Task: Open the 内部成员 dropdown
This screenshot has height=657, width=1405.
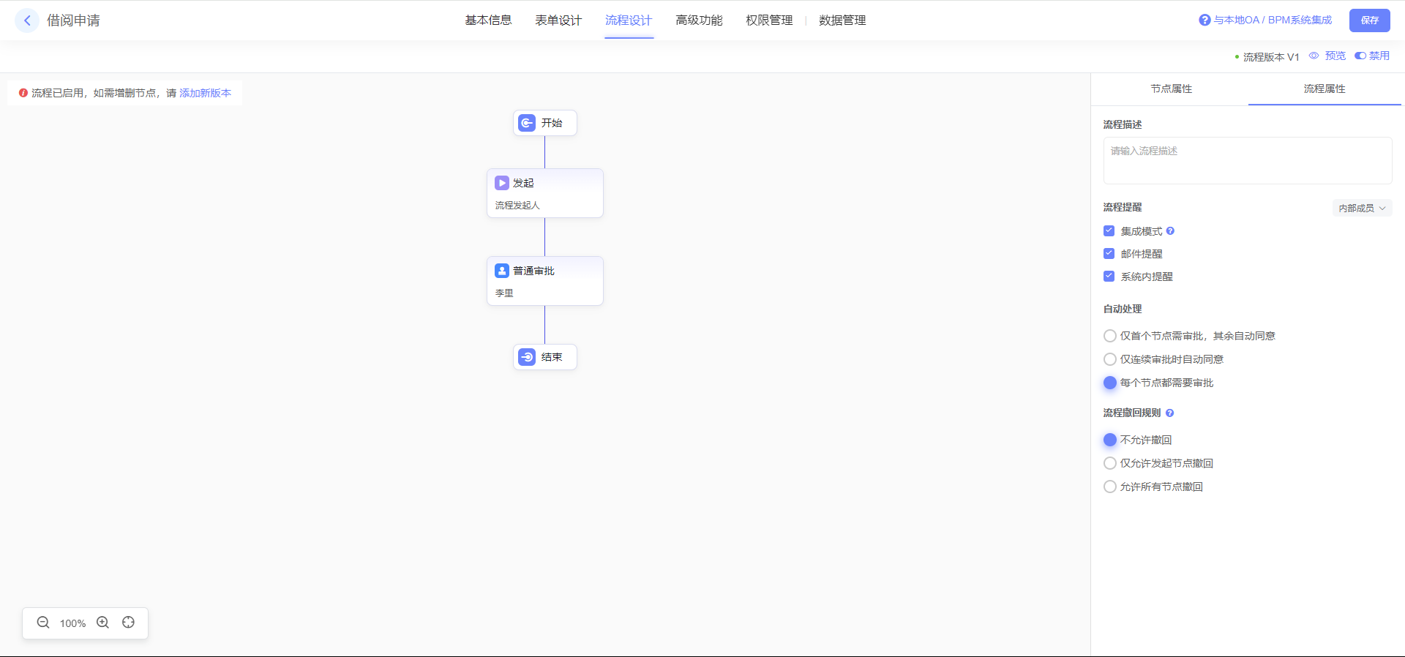Action: 1361,209
